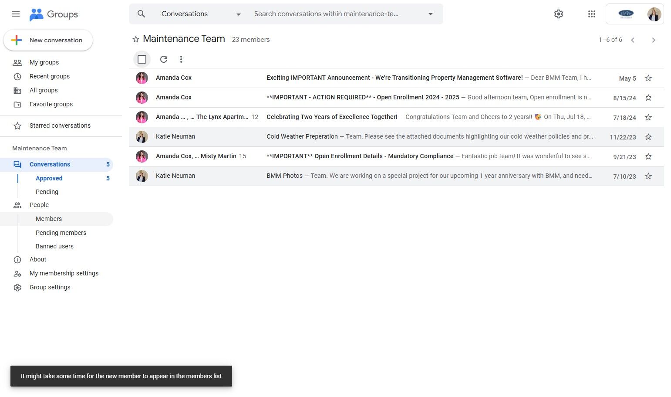
Task: Star the Cold Weather Preperation conversation
Action: point(648,137)
